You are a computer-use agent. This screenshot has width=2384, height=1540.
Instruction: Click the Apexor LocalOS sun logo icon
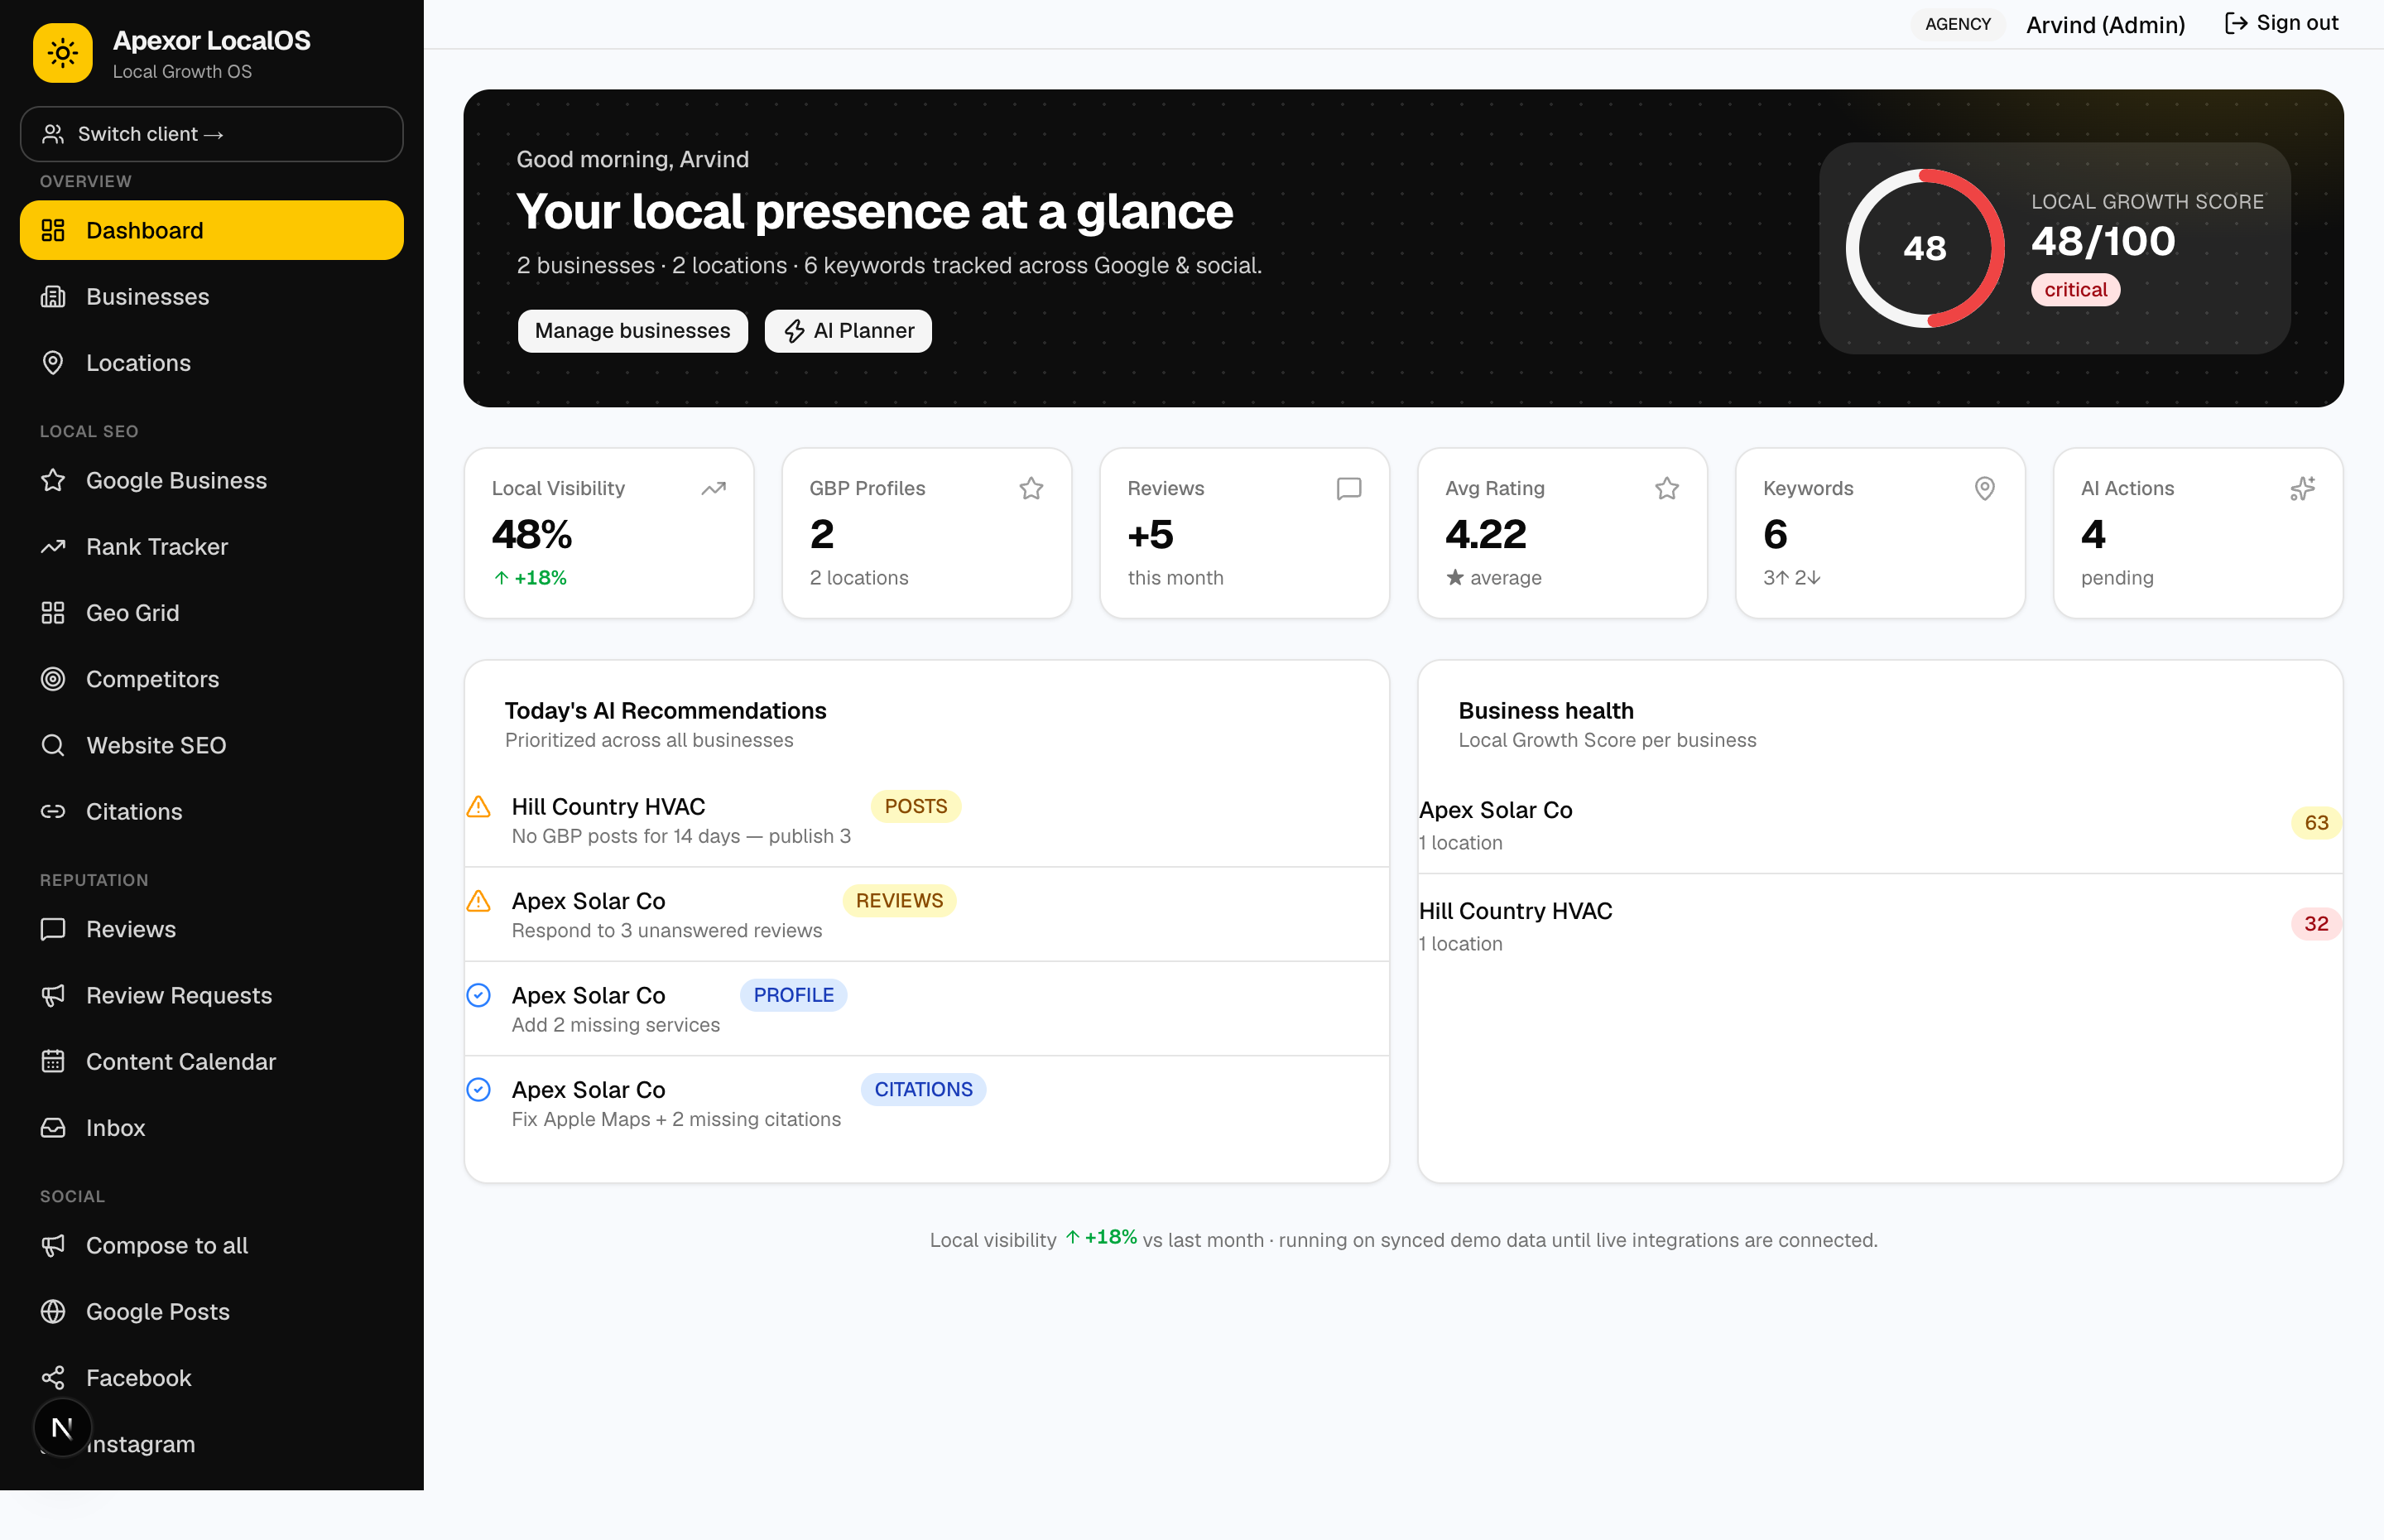62,53
